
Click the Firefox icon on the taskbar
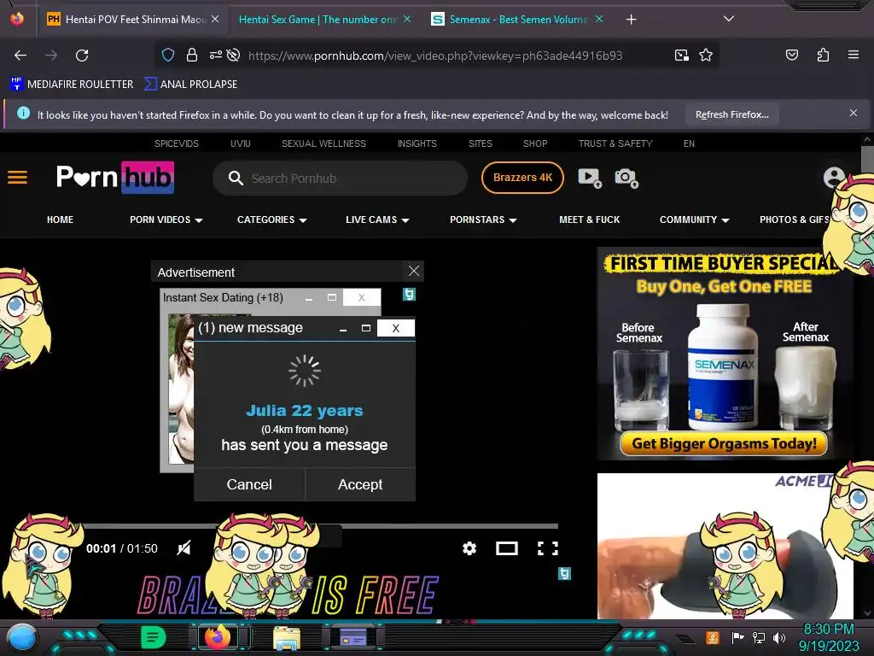[x=218, y=637]
